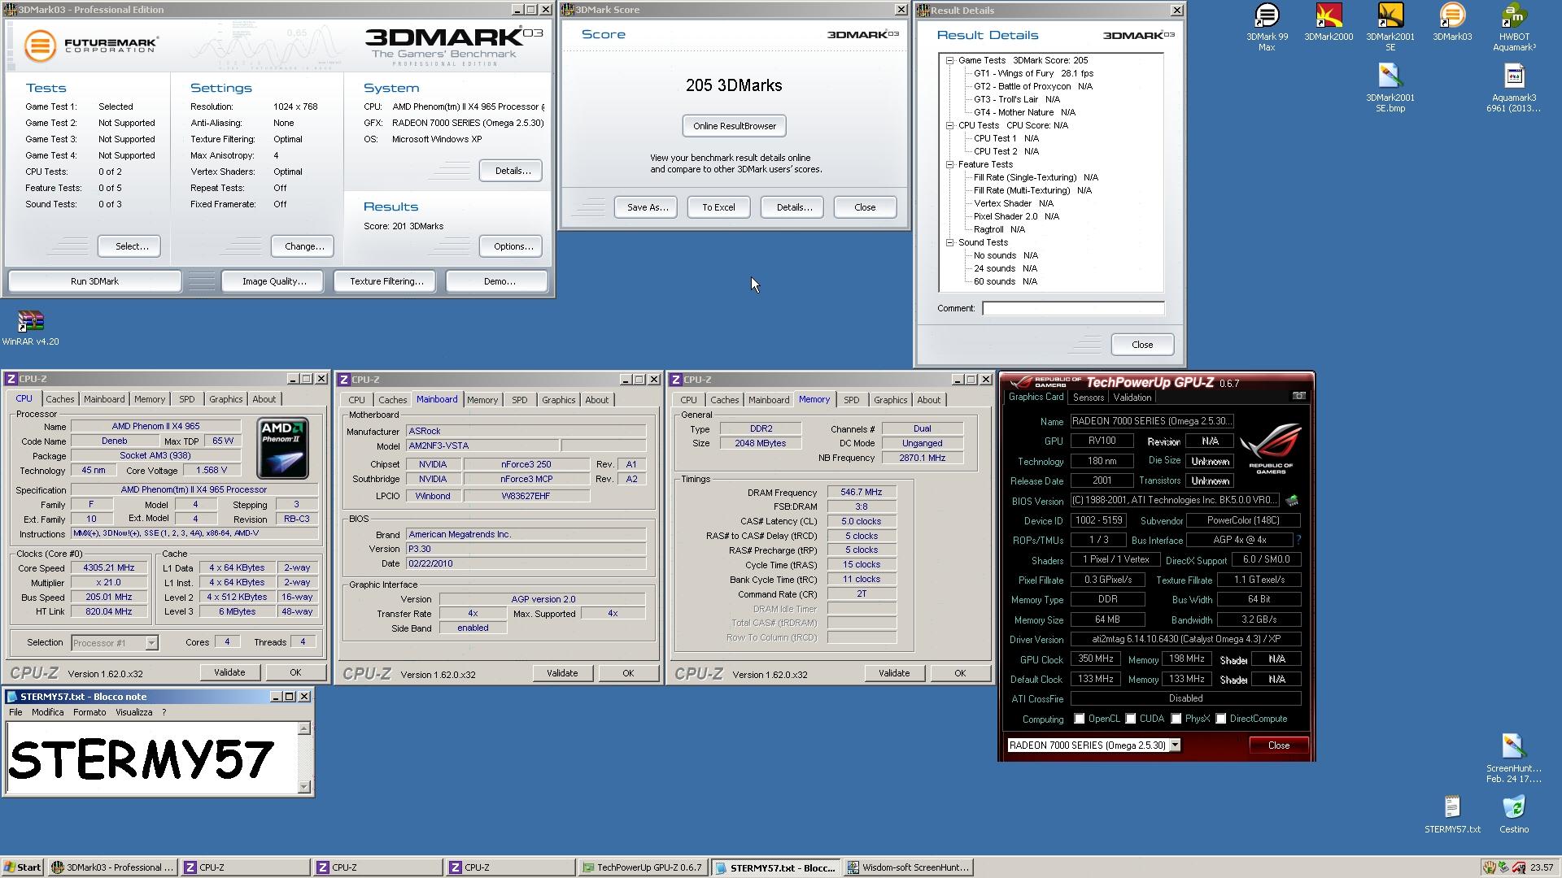The image size is (1562, 878).
Task: Click Notepad scrollbar up arrow
Action: (x=304, y=728)
